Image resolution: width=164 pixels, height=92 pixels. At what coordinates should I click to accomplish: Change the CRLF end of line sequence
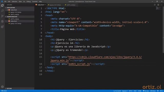[135, 91]
